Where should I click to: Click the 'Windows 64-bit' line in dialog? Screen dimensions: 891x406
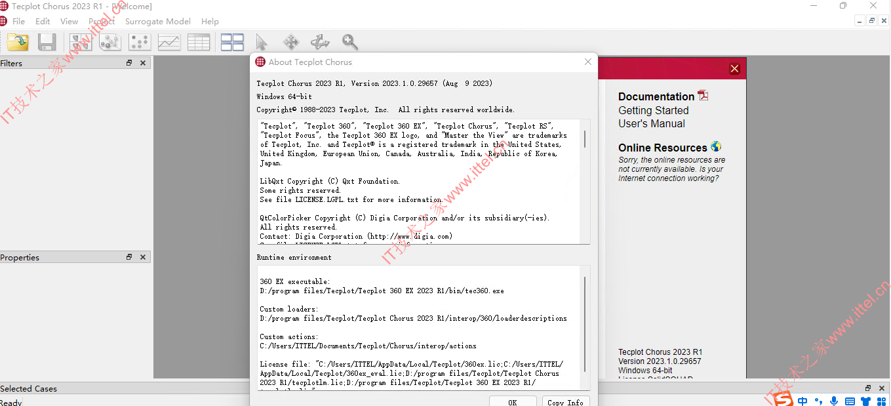[x=284, y=96]
